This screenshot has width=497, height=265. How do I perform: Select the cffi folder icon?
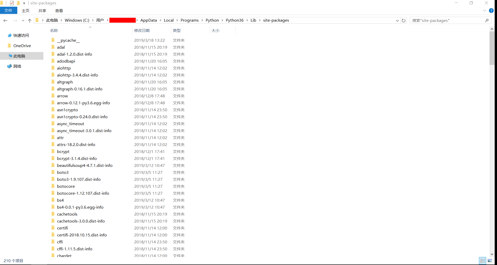pyautogui.click(x=53, y=242)
